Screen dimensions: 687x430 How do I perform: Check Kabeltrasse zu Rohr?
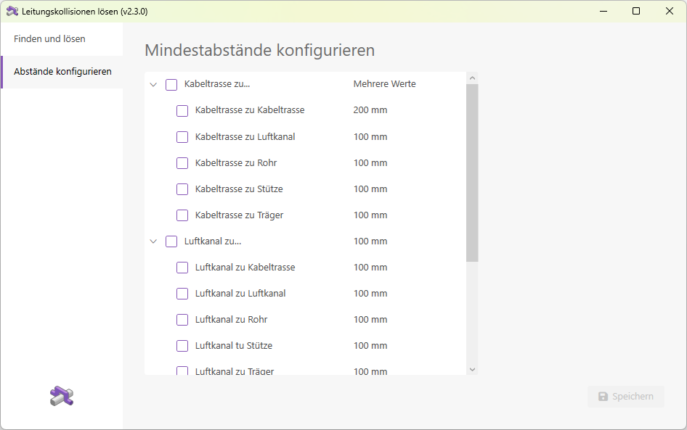182,162
